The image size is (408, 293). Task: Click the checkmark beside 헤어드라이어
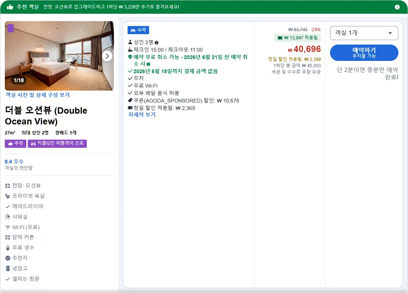pyautogui.click(x=7, y=206)
